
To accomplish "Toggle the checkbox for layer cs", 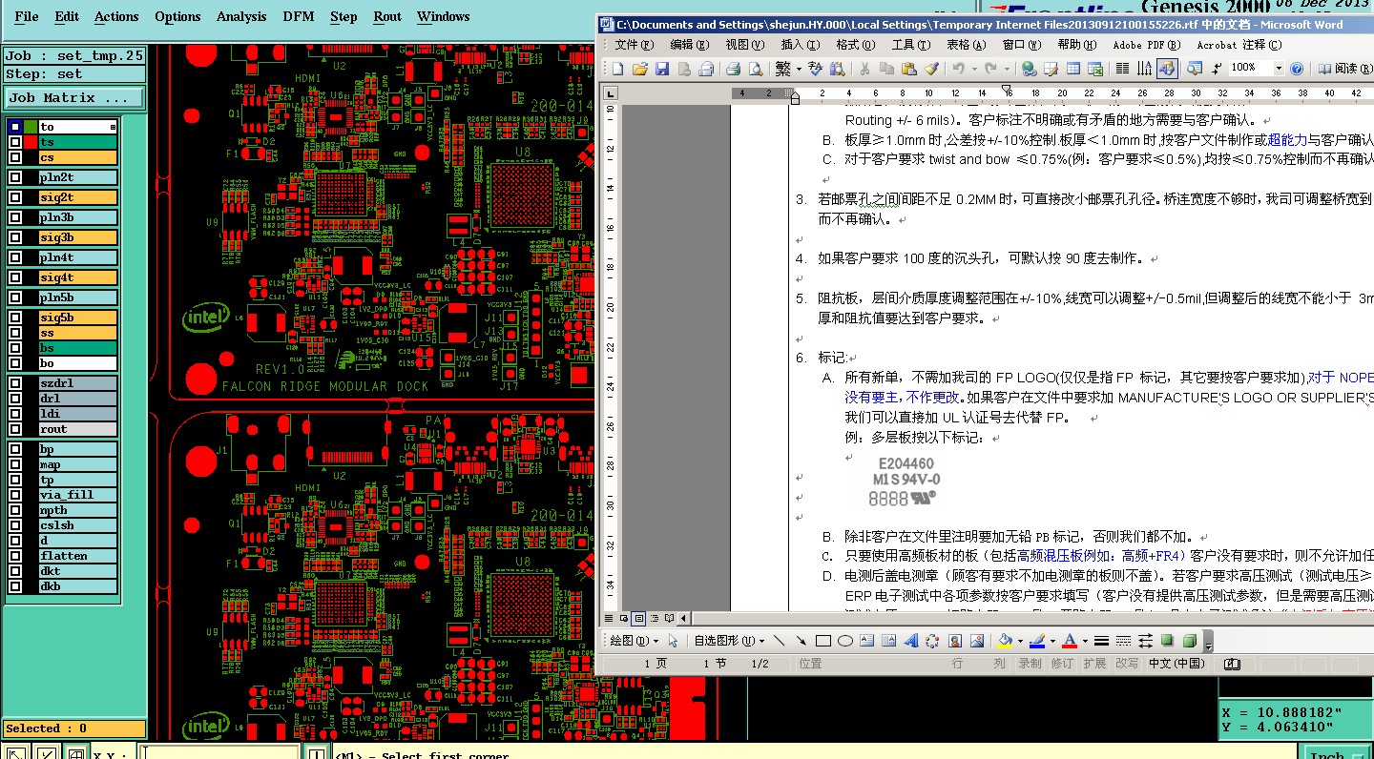I will pyautogui.click(x=15, y=157).
